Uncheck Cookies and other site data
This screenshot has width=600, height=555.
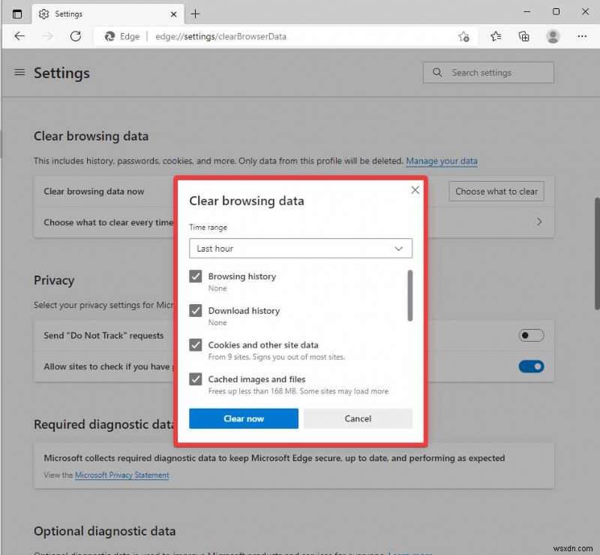pyautogui.click(x=196, y=345)
